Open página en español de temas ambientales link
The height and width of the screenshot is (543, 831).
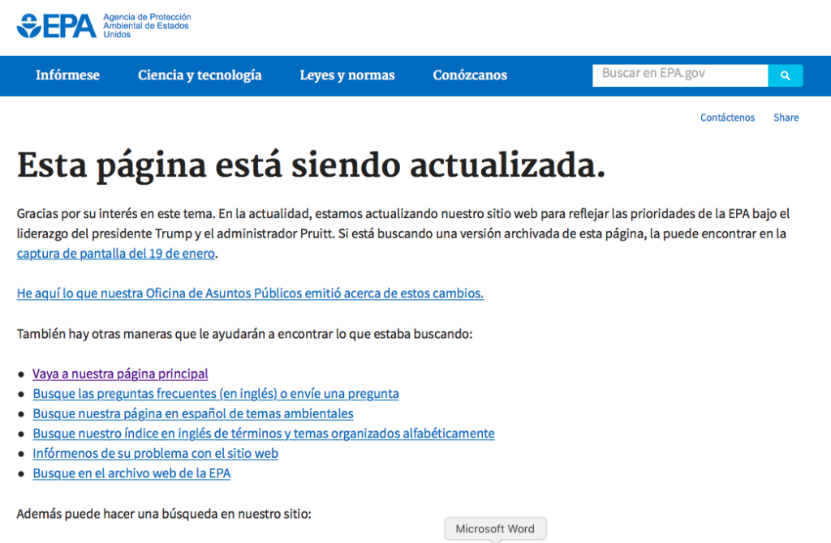(193, 413)
